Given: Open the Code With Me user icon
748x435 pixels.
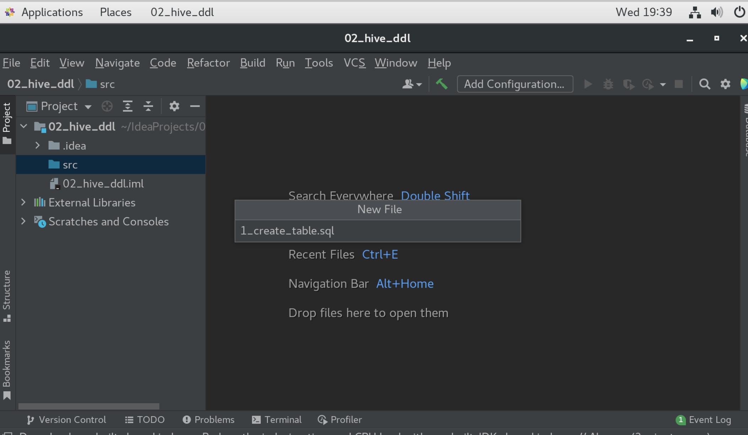Looking at the screenshot, I should click(x=412, y=84).
